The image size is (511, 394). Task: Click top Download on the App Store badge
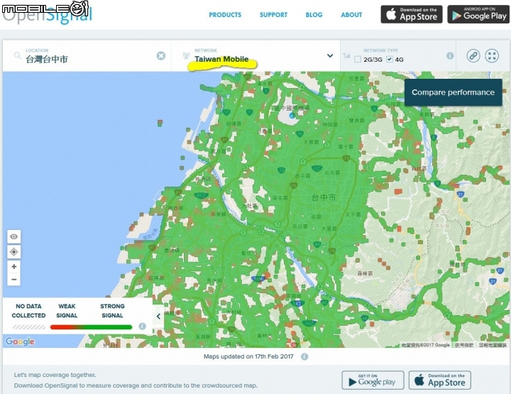pyautogui.click(x=412, y=14)
